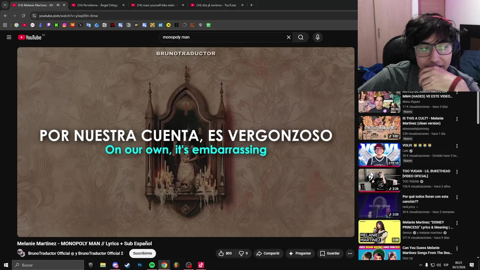This screenshot has height=270, width=480.
Task: Mute the Melanie Martinez tab audio
Action: coord(58,5)
